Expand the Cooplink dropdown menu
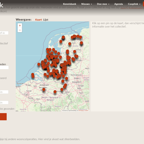The image size is (144, 144). (x=134, y=4)
